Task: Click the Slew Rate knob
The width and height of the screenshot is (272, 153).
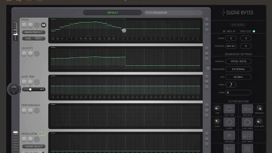Action: pos(259,122)
